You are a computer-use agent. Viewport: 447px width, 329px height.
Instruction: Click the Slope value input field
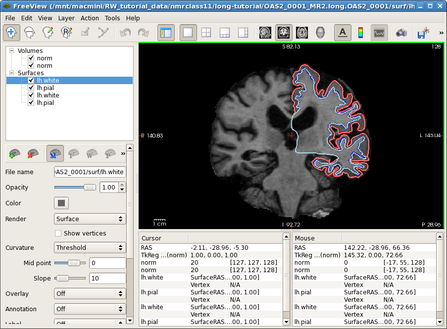(x=107, y=279)
